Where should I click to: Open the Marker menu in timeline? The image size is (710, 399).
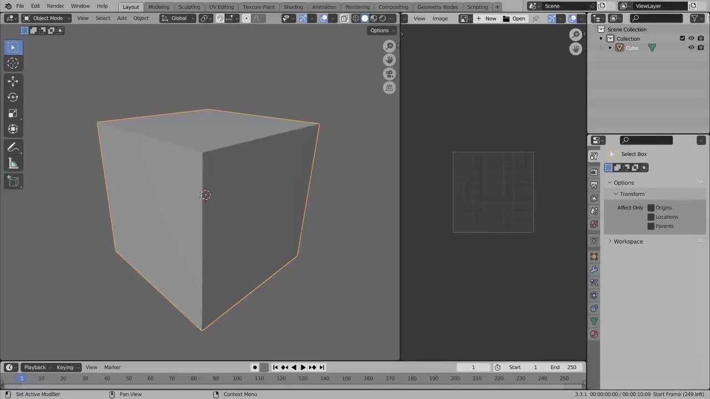click(x=112, y=367)
